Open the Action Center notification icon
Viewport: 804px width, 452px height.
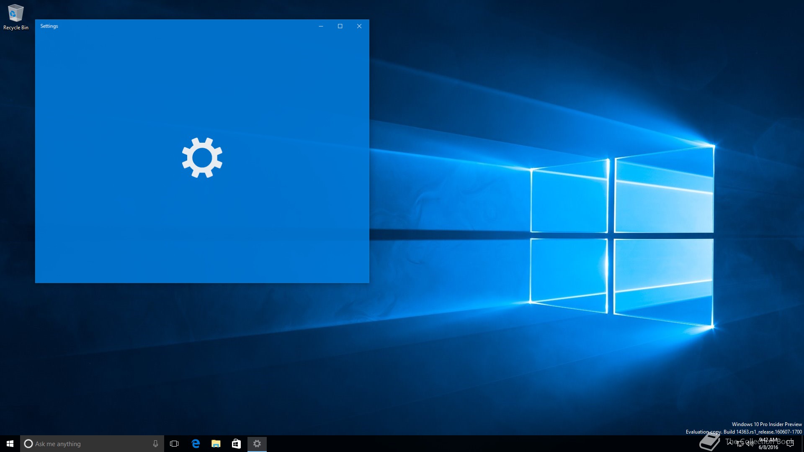pos(790,444)
